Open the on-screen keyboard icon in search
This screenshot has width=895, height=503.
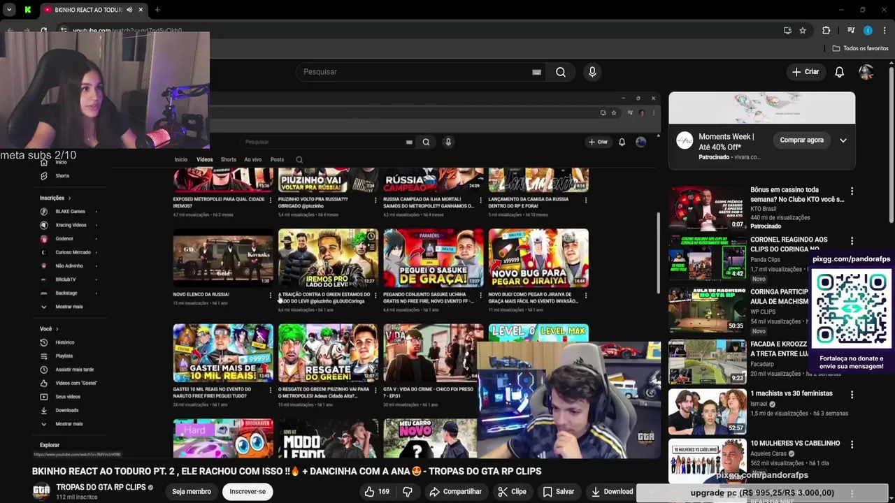click(536, 72)
